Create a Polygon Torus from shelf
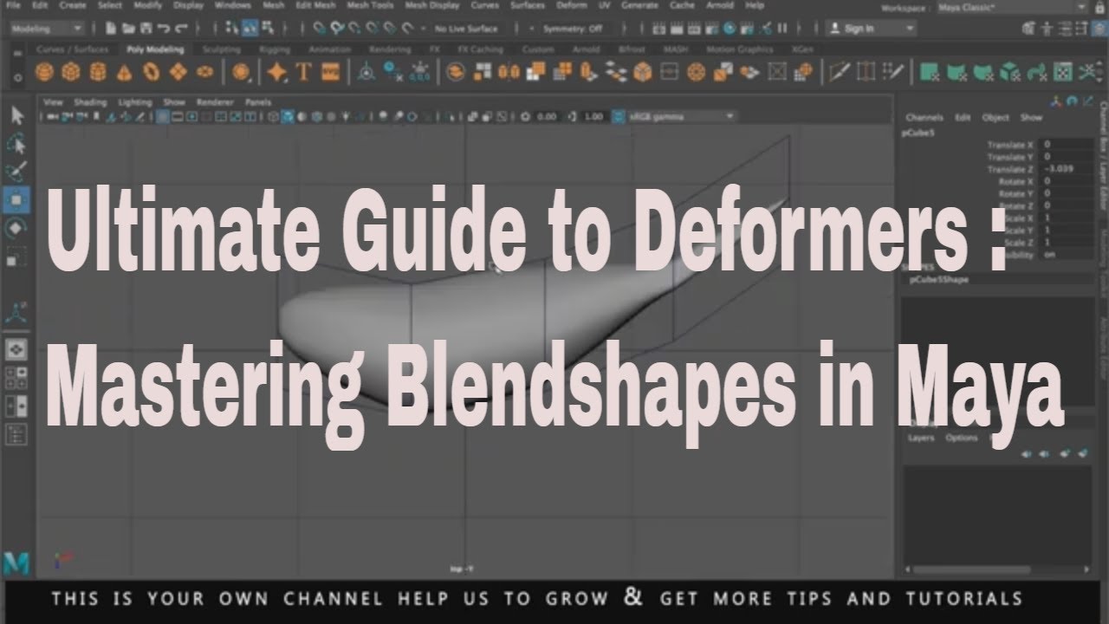 152,73
